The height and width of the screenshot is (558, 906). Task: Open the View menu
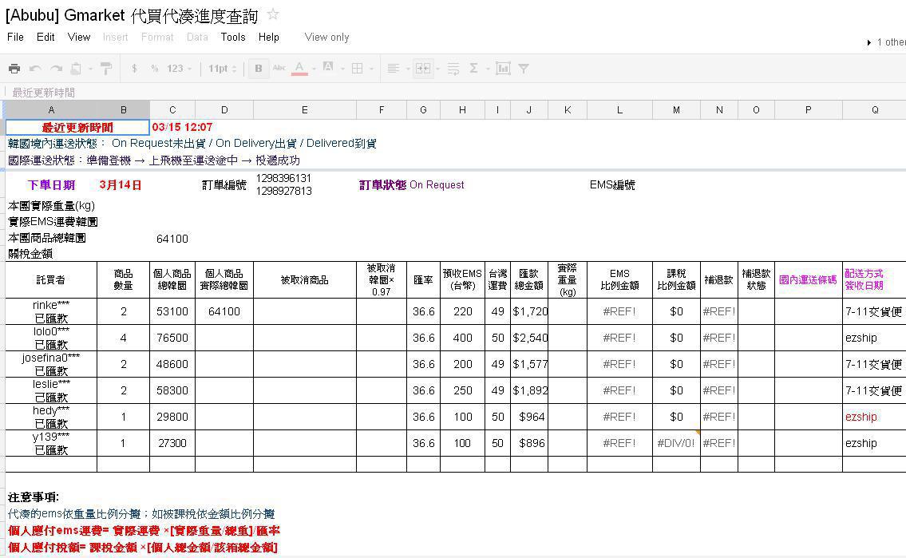78,37
